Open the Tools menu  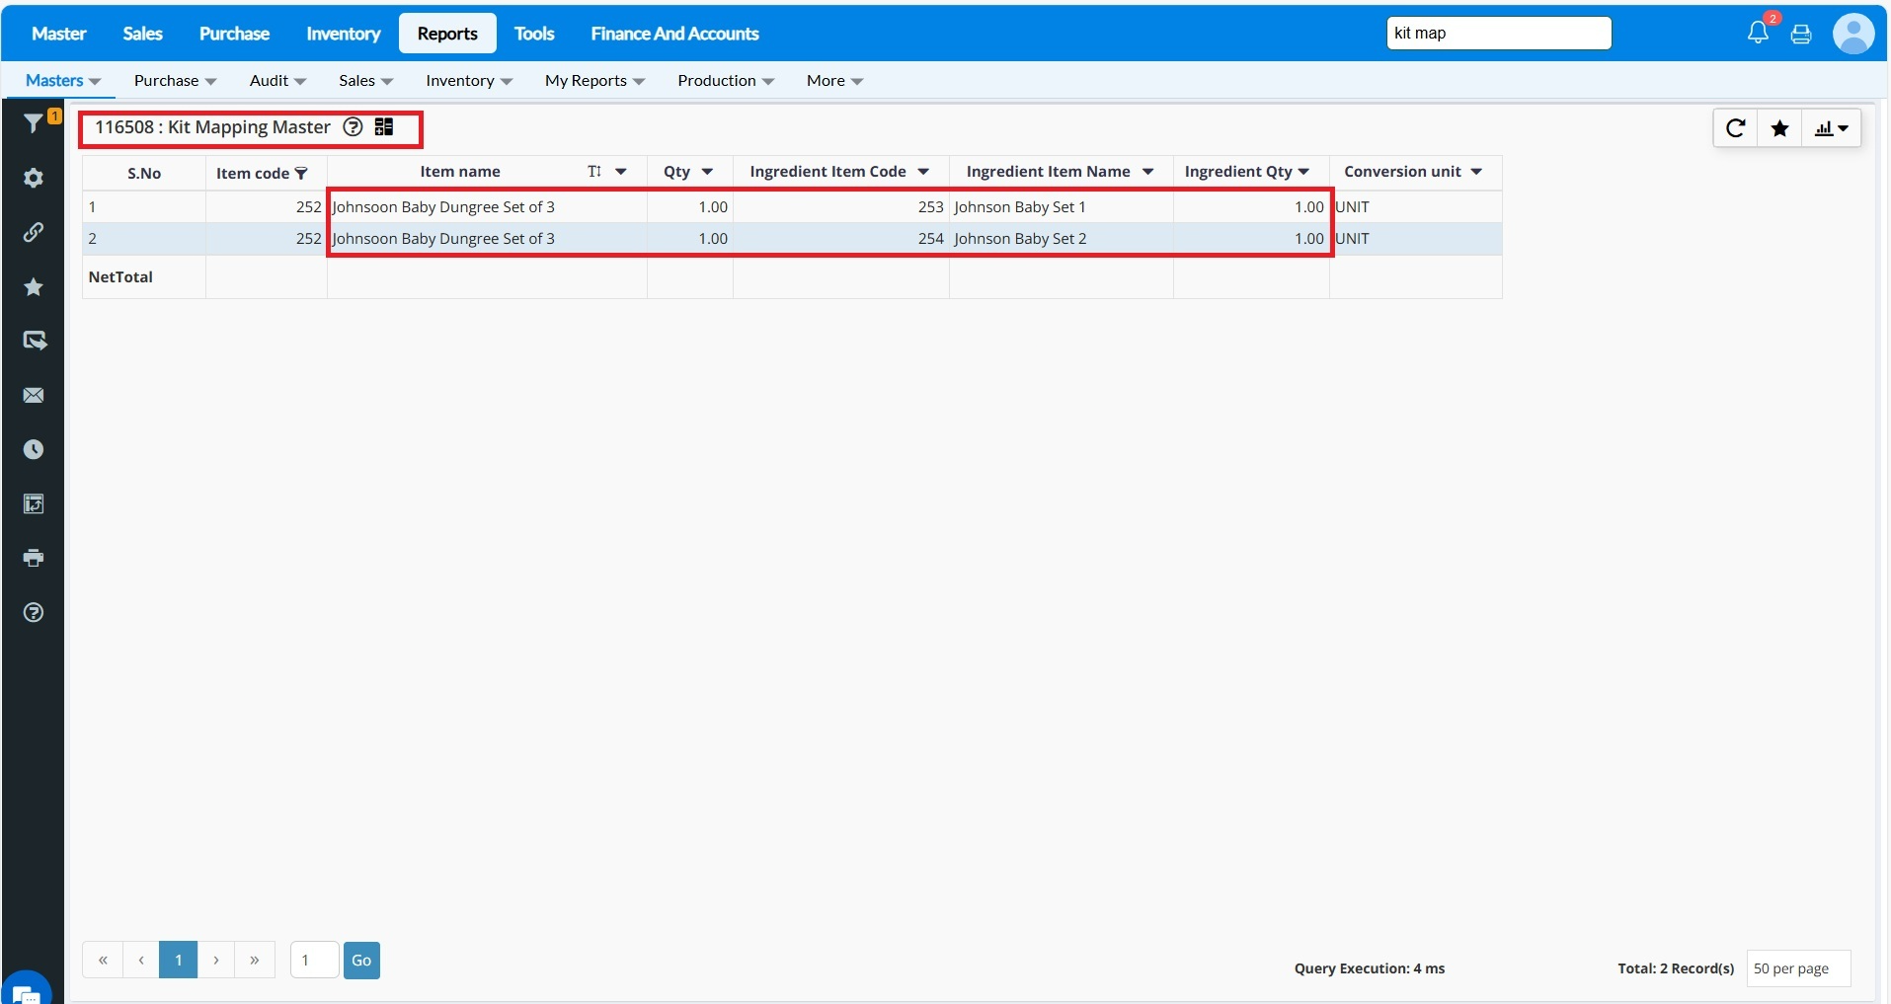point(534,34)
